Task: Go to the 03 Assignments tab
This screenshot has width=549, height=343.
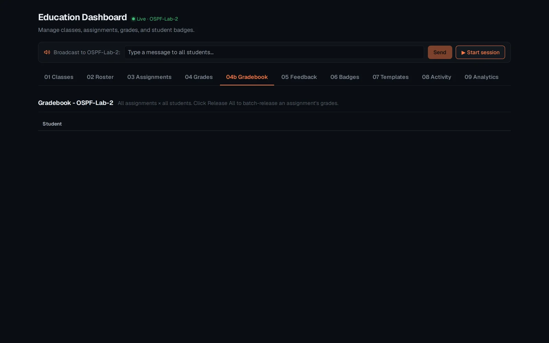Action: coord(149,77)
